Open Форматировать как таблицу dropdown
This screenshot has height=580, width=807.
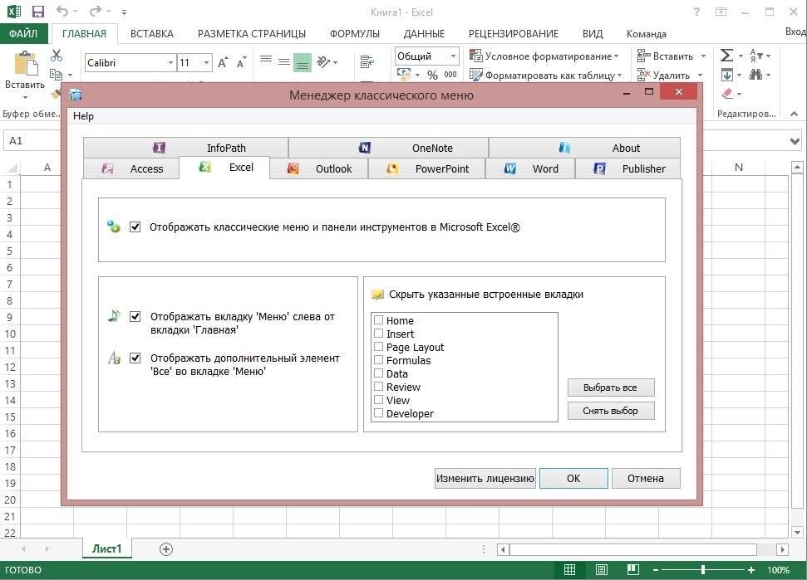point(546,75)
